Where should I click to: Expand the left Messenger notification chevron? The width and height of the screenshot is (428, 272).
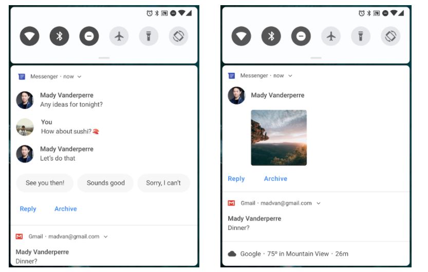tap(79, 77)
